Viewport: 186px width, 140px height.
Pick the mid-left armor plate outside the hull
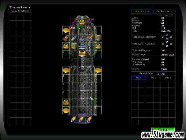coord(66,70)
